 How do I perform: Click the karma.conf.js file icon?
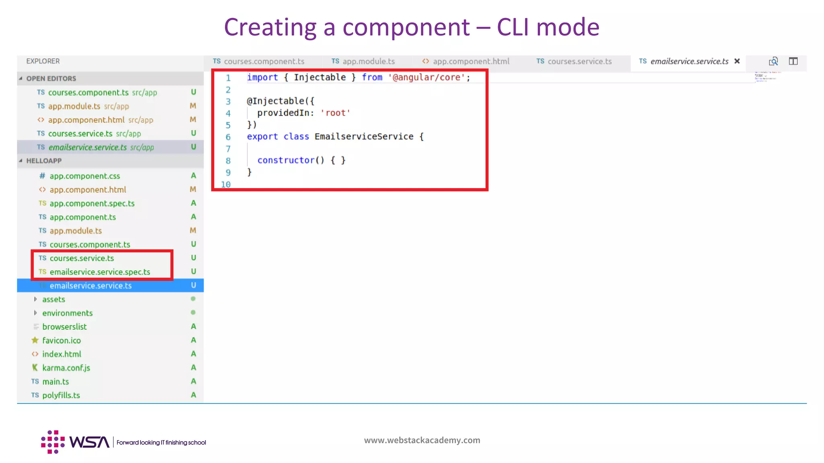point(35,368)
